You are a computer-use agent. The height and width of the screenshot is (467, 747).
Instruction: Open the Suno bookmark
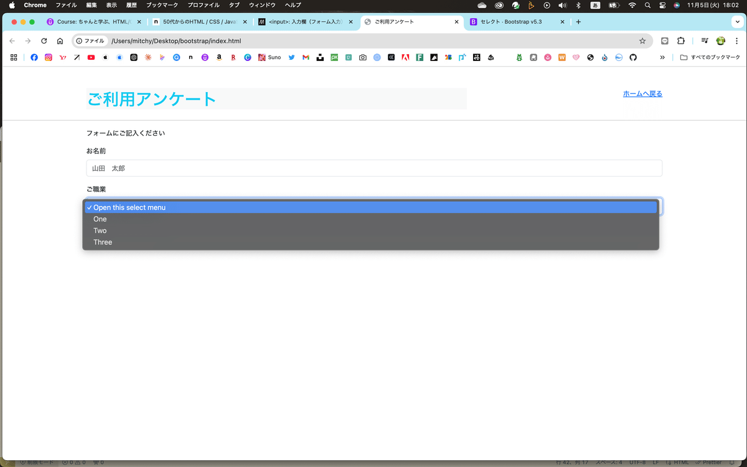point(270,57)
